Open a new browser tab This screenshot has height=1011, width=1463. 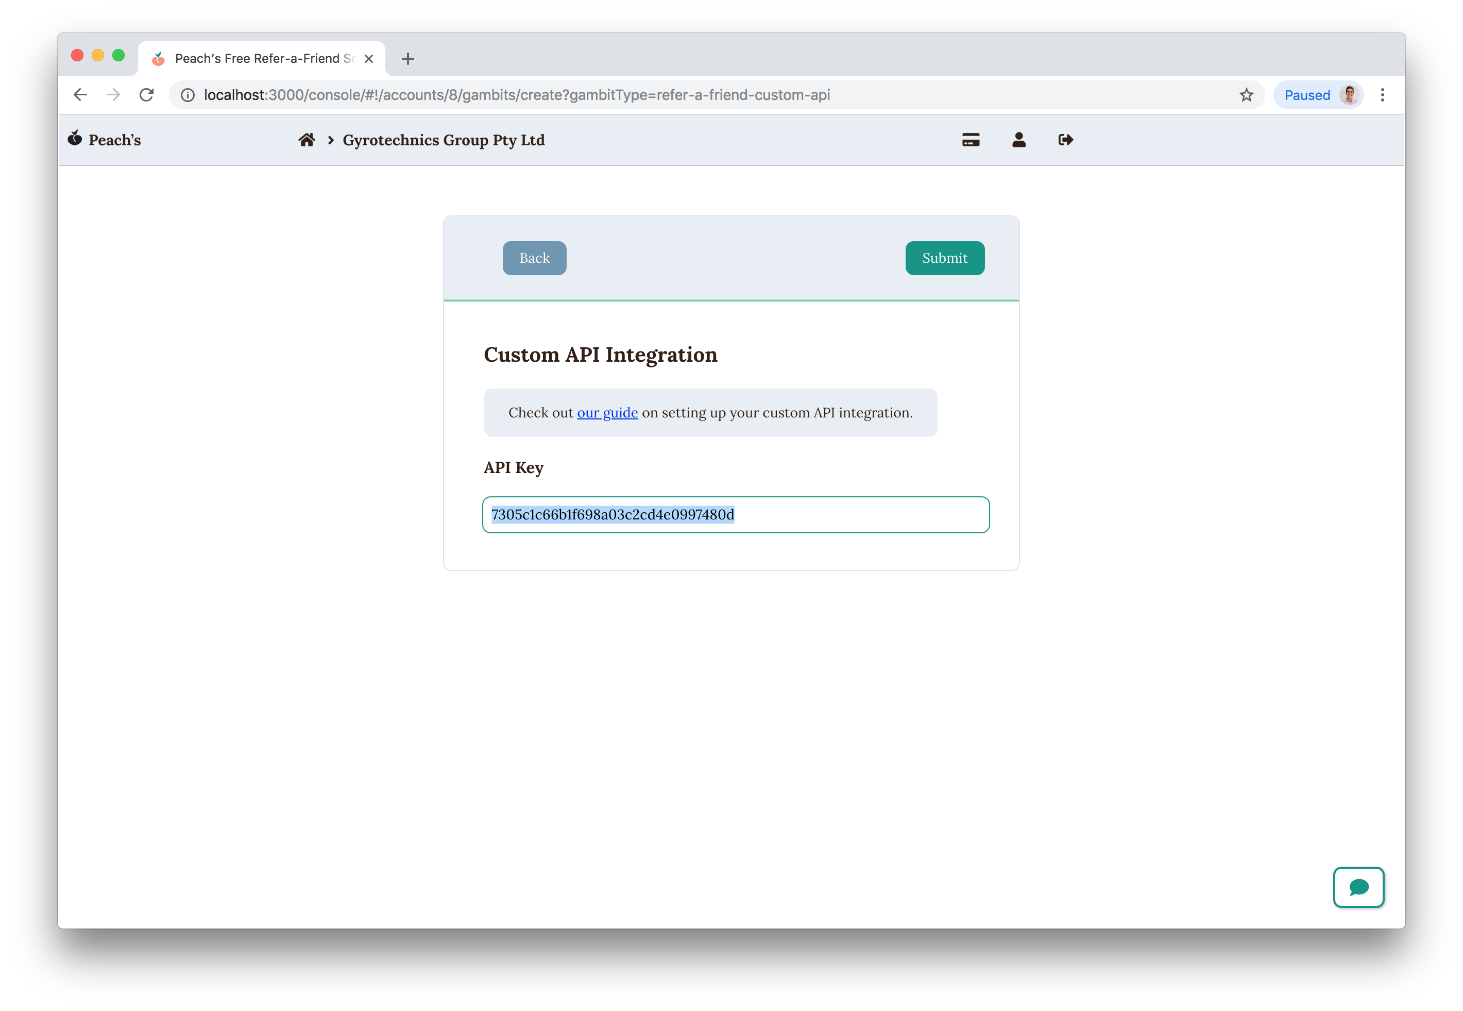(x=408, y=59)
